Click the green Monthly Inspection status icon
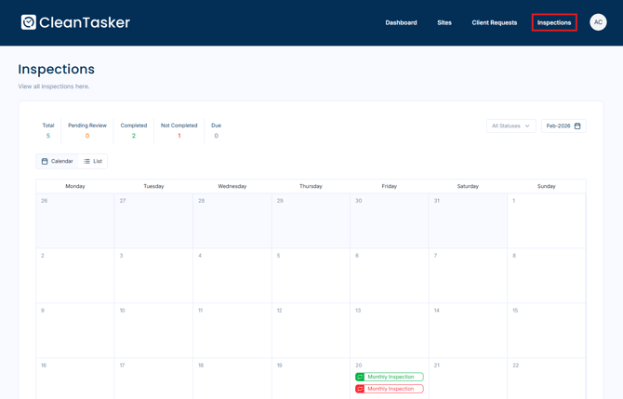The width and height of the screenshot is (623, 399). [360, 377]
